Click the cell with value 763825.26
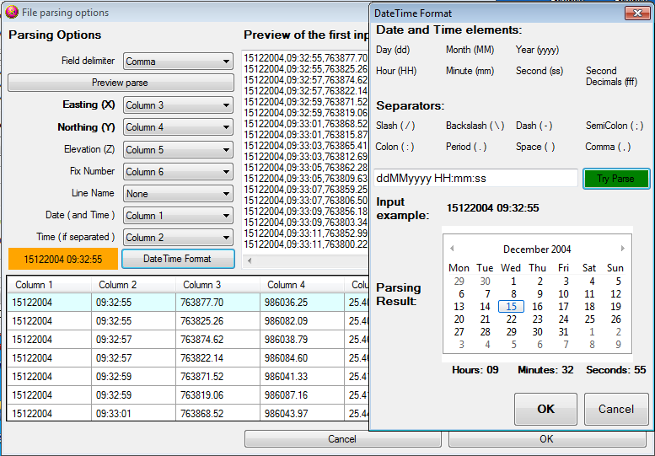Screen dimensions: 655x456 tap(218, 320)
